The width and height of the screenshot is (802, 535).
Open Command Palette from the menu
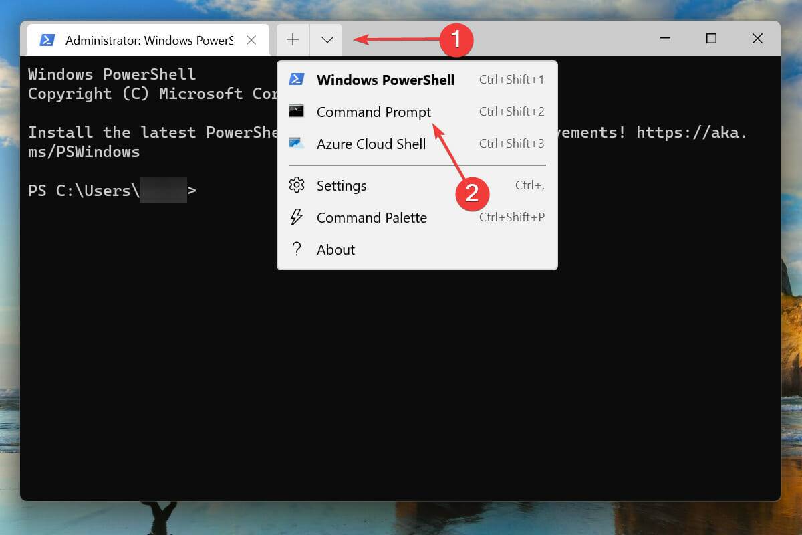pos(417,217)
